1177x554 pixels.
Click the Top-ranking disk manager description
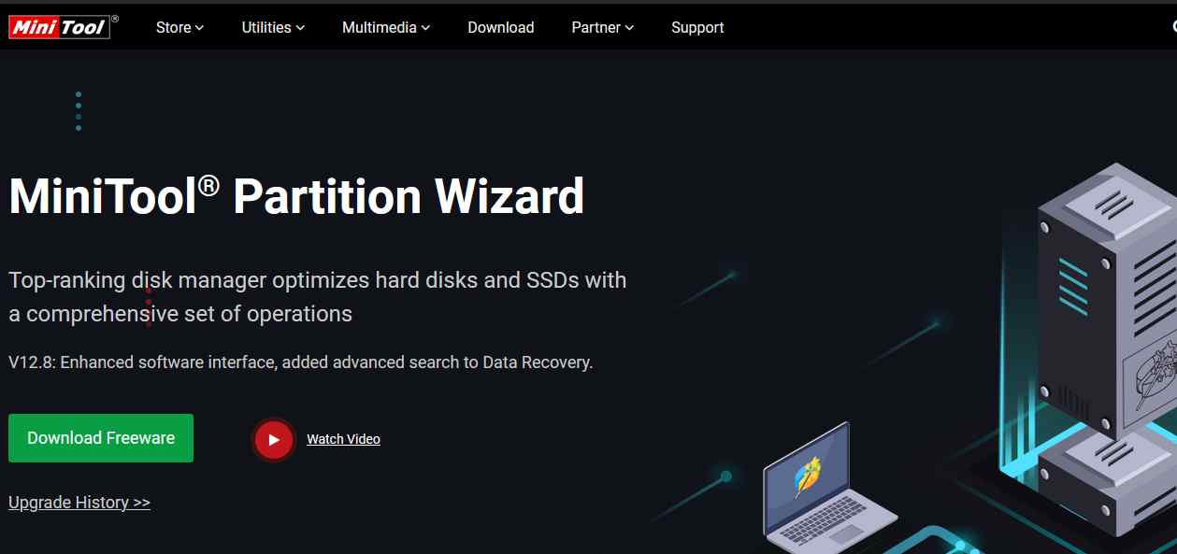click(x=318, y=297)
